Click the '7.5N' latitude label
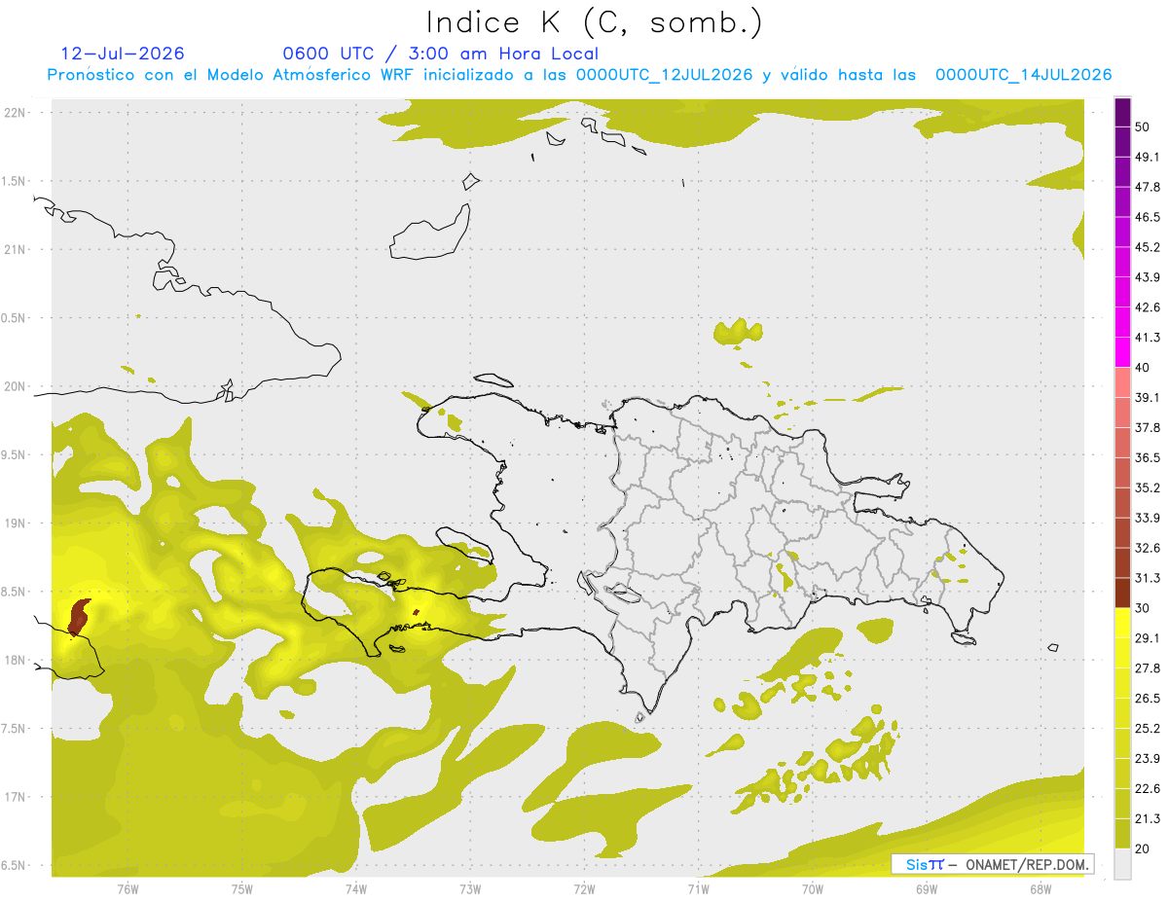This screenshot has width=1168, height=902. pos(14,729)
